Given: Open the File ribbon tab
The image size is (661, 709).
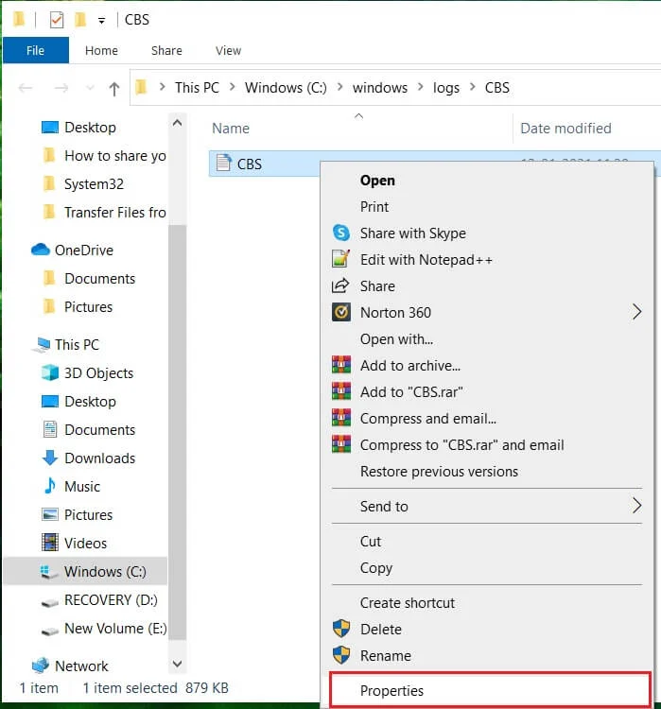Looking at the screenshot, I should click(x=35, y=50).
